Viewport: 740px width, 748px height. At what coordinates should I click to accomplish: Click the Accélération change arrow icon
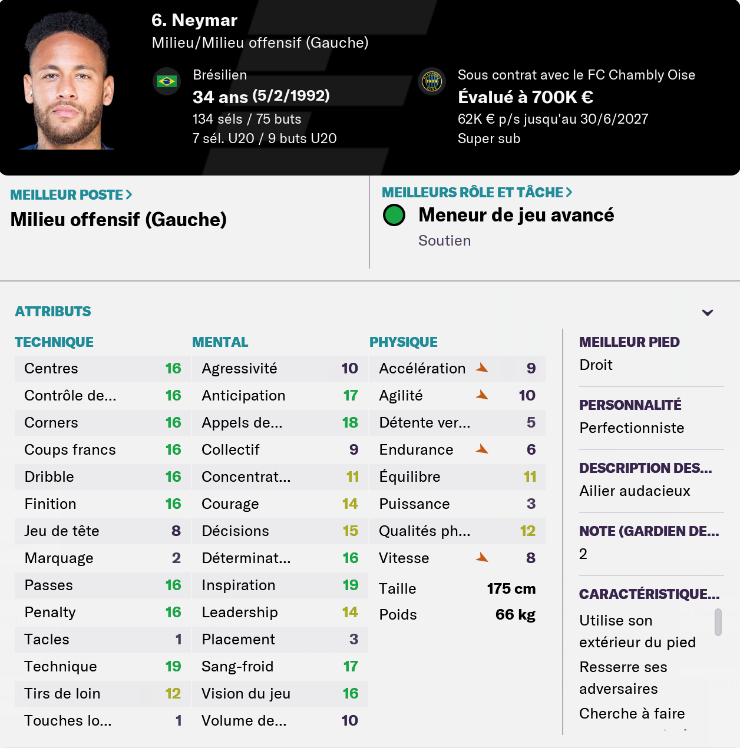point(482,368)
